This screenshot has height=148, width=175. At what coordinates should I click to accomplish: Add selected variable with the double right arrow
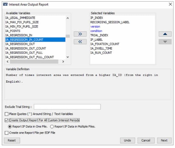pyautogui.click(x=80, y=34)
